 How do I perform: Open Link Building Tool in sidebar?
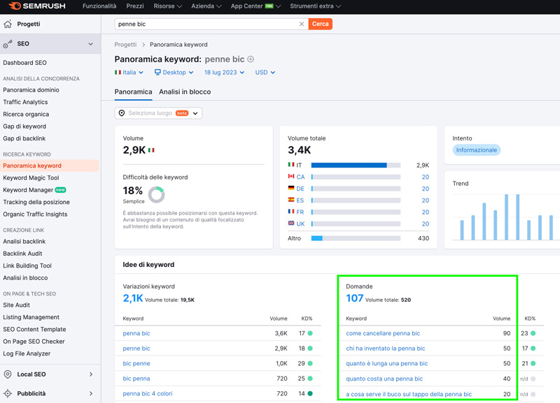(x=27, y=265)
